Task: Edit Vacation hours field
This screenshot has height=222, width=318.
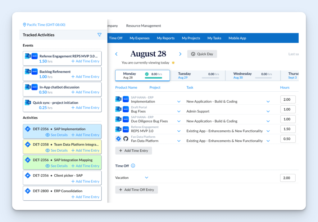Action: pyautogui.click(x=288, y=178)
